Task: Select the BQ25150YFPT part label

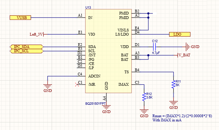Action: [x=95, y=104]
